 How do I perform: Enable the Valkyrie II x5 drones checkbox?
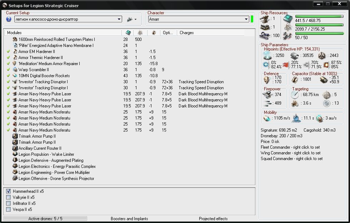coord(9,197)
